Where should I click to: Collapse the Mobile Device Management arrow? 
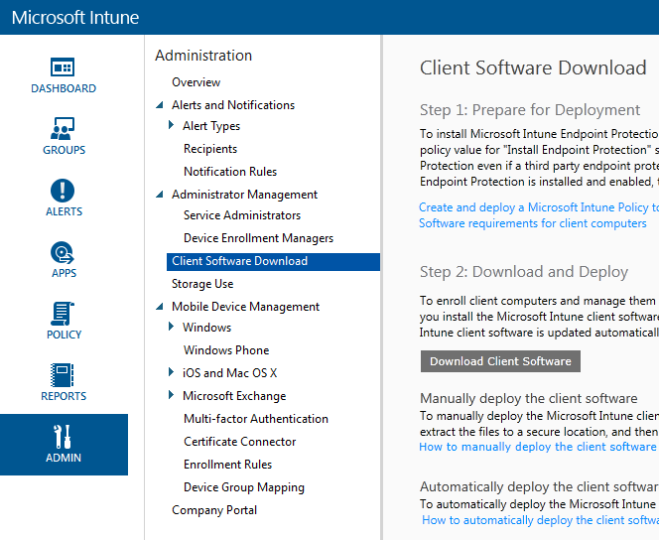tap(160, 307)
